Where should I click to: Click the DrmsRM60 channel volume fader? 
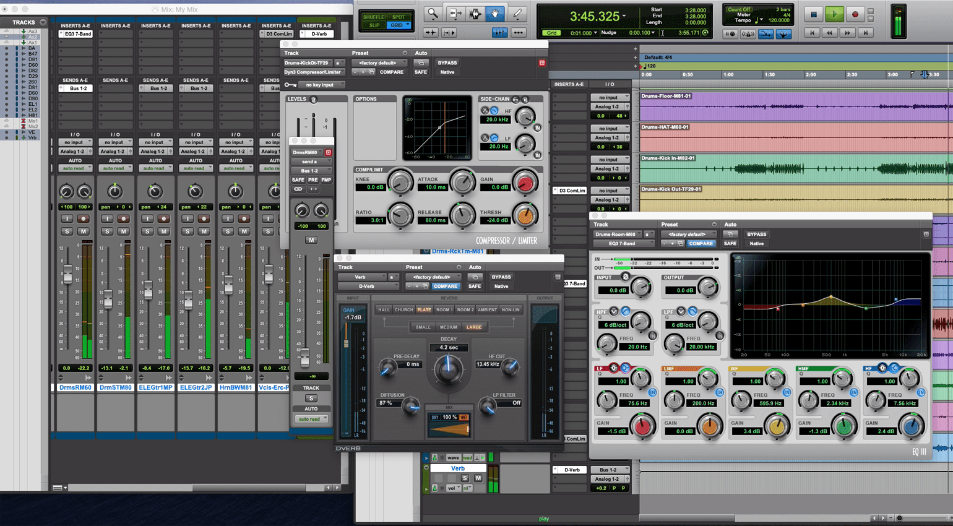tap(68, 274)
